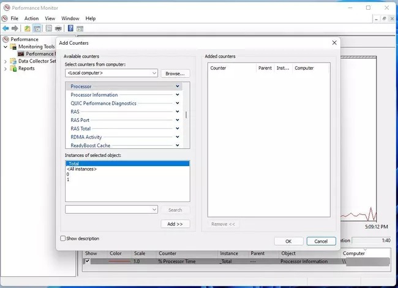Click the printer toolbar icon
Viewport: 398px width, 288px height.
(58, 28)
